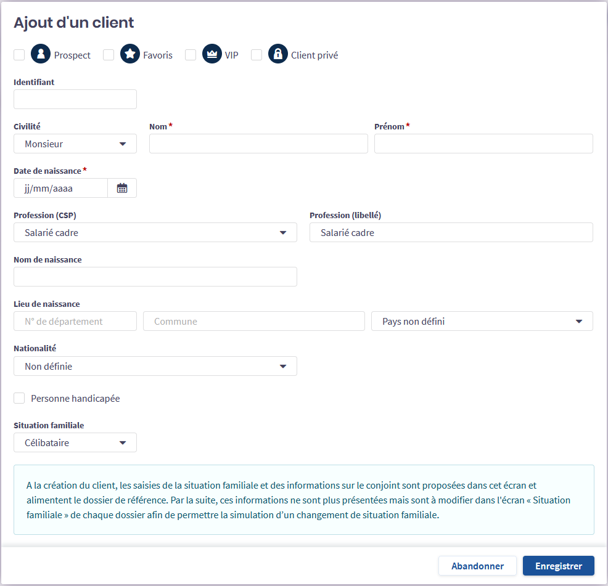Expand the Profession (CSP) dropdown
The width and height of the screenshot is (608, 586).
[155, 233]
